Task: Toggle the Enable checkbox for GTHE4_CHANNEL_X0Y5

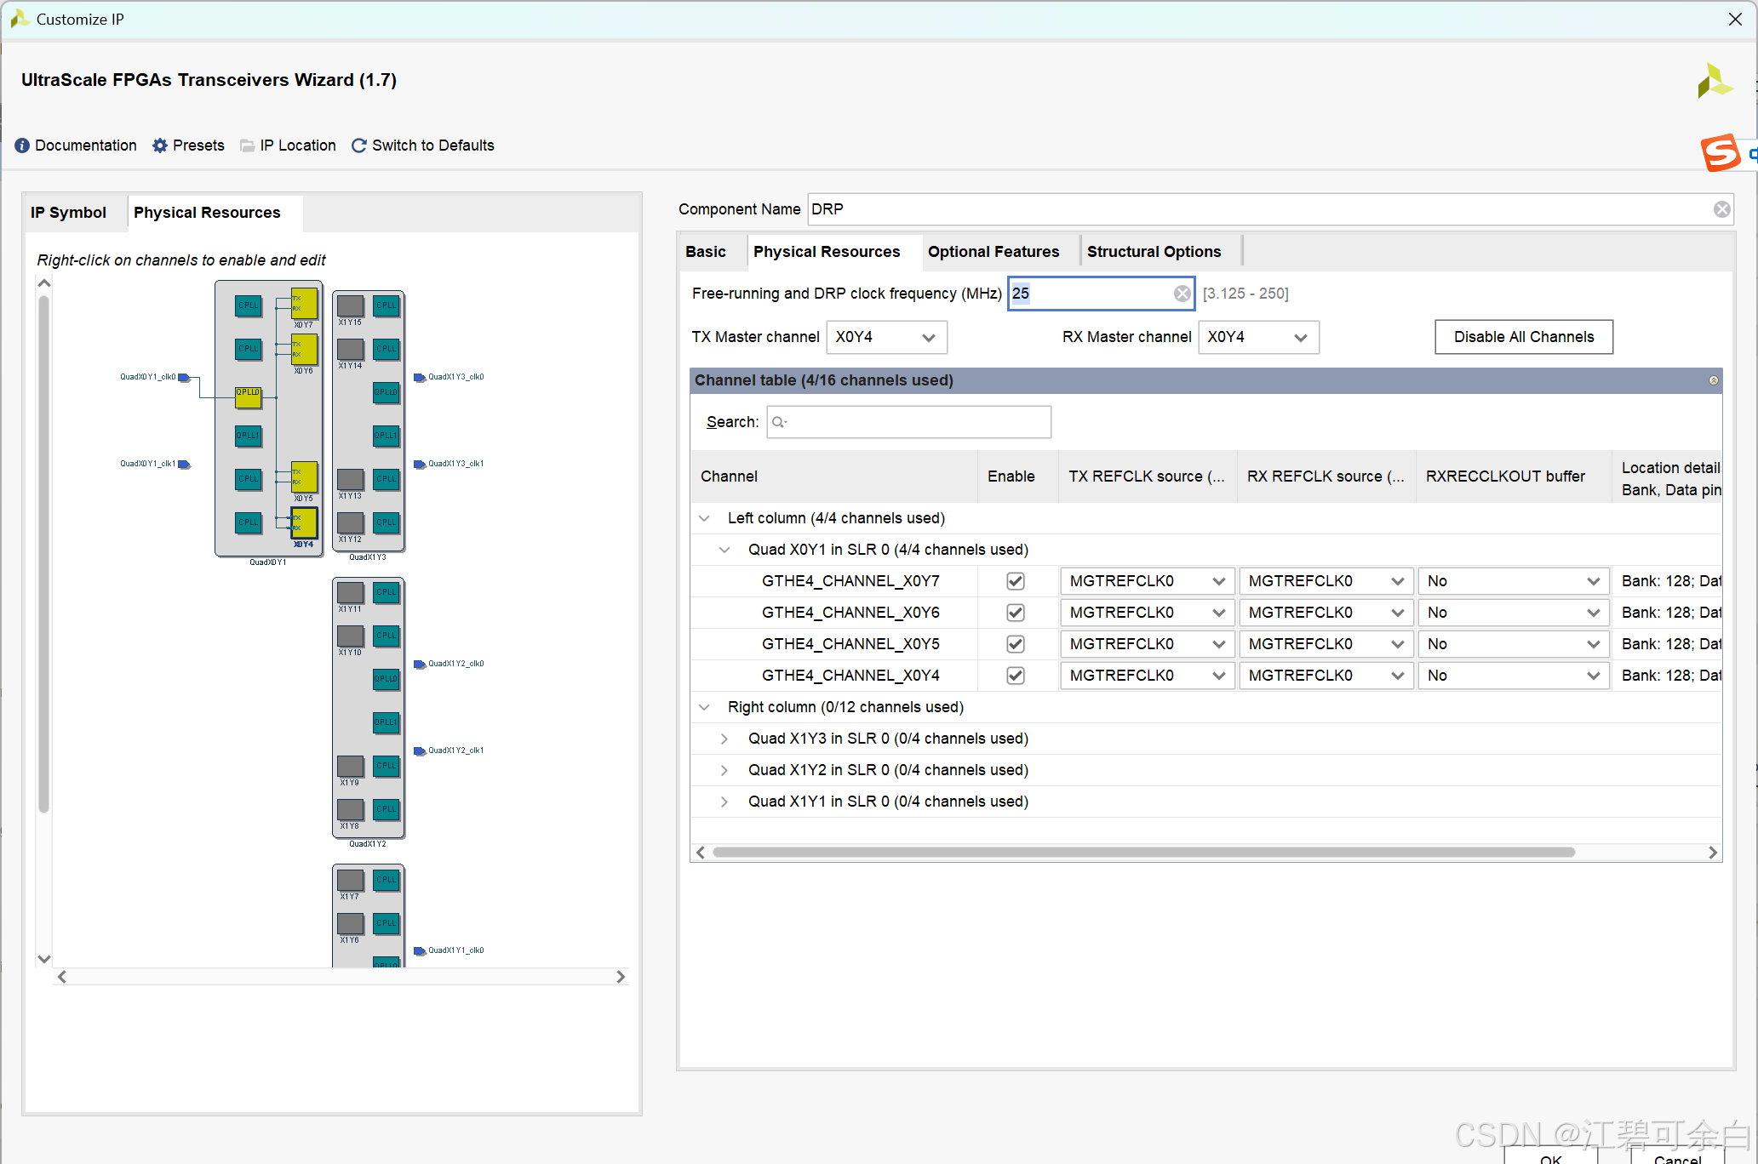Action: [x=1015, y=644]
